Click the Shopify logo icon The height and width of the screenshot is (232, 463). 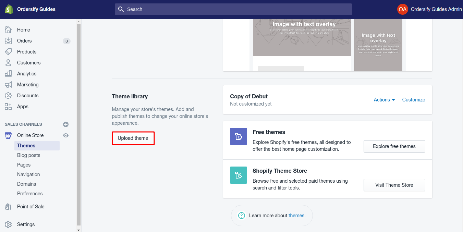[x=9, y=9]
